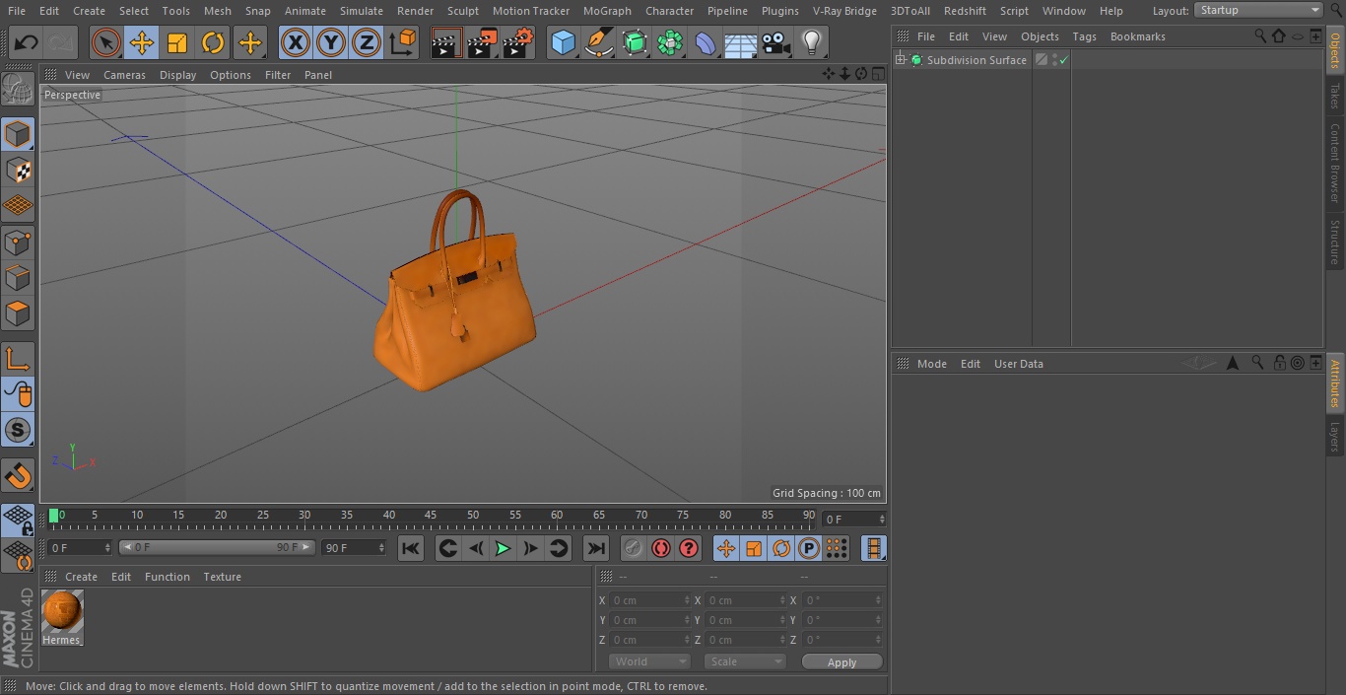This screenshot has height=695, width=1346.
Task: Open the MoGraph array green icon
Action: click(670, 42)
